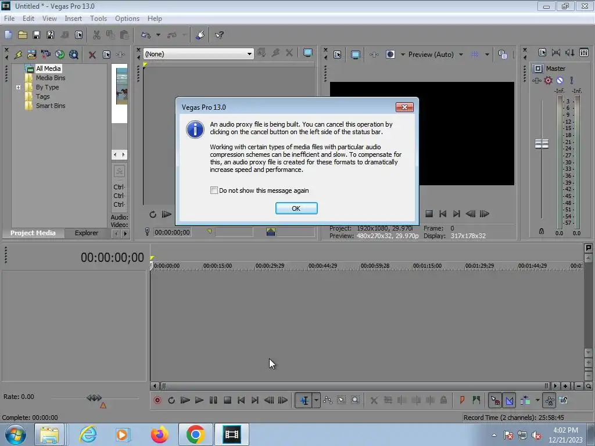
Task: Click the Trimmer external monitor icon
Action: coord(308,53)
